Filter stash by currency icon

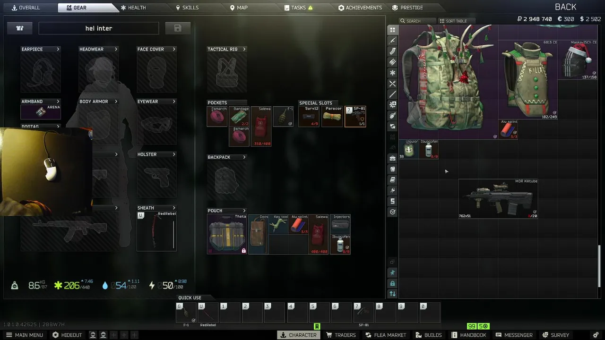(392, 202)
